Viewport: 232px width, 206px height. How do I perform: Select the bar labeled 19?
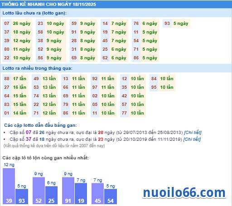(81, 194)
